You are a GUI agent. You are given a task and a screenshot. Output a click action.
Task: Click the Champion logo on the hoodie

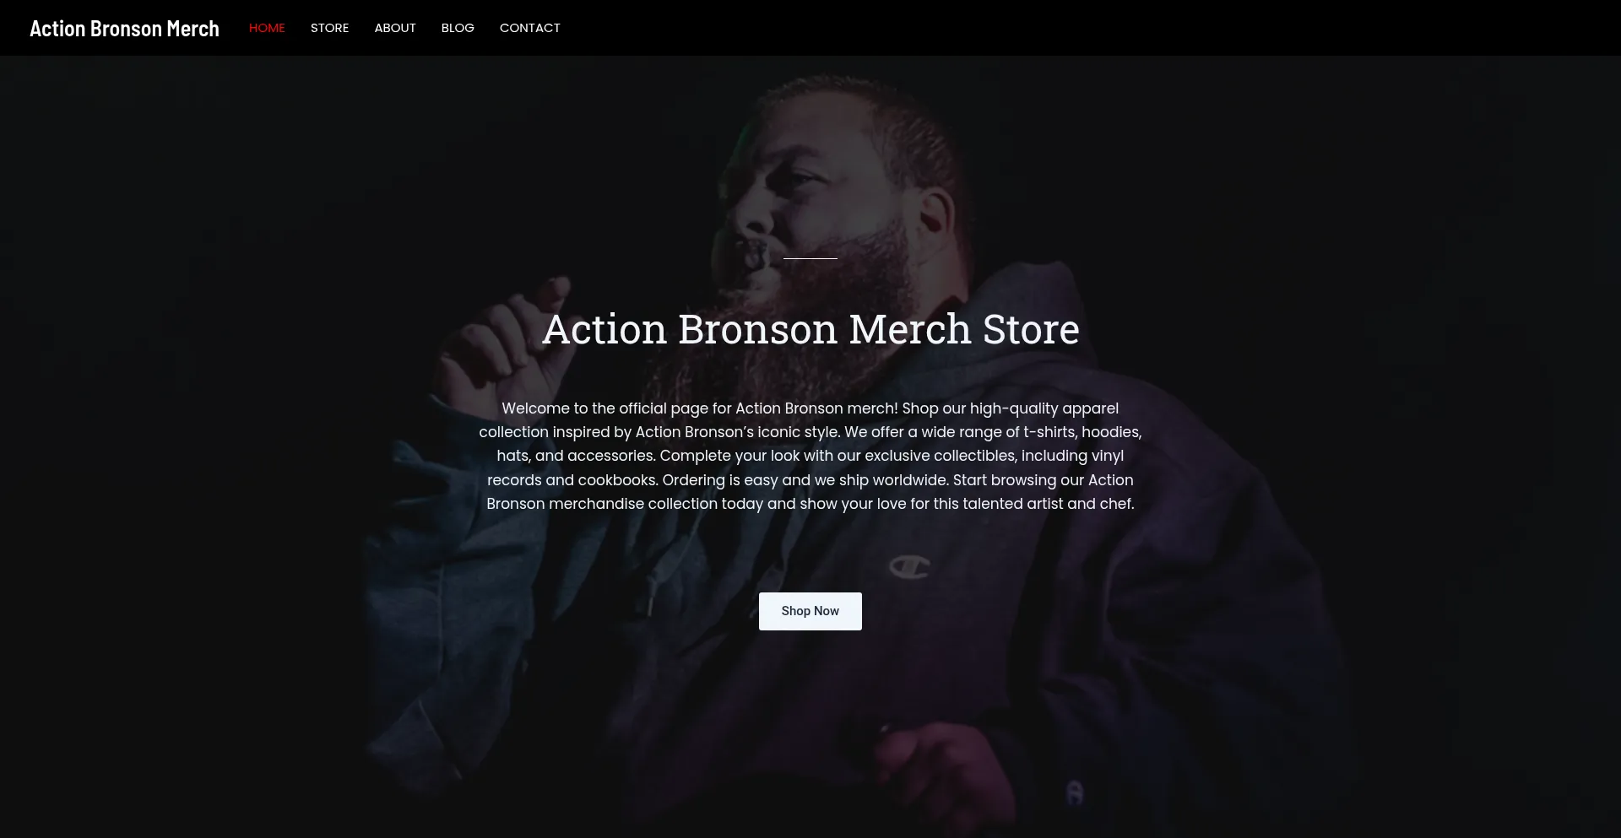(909, 566)
